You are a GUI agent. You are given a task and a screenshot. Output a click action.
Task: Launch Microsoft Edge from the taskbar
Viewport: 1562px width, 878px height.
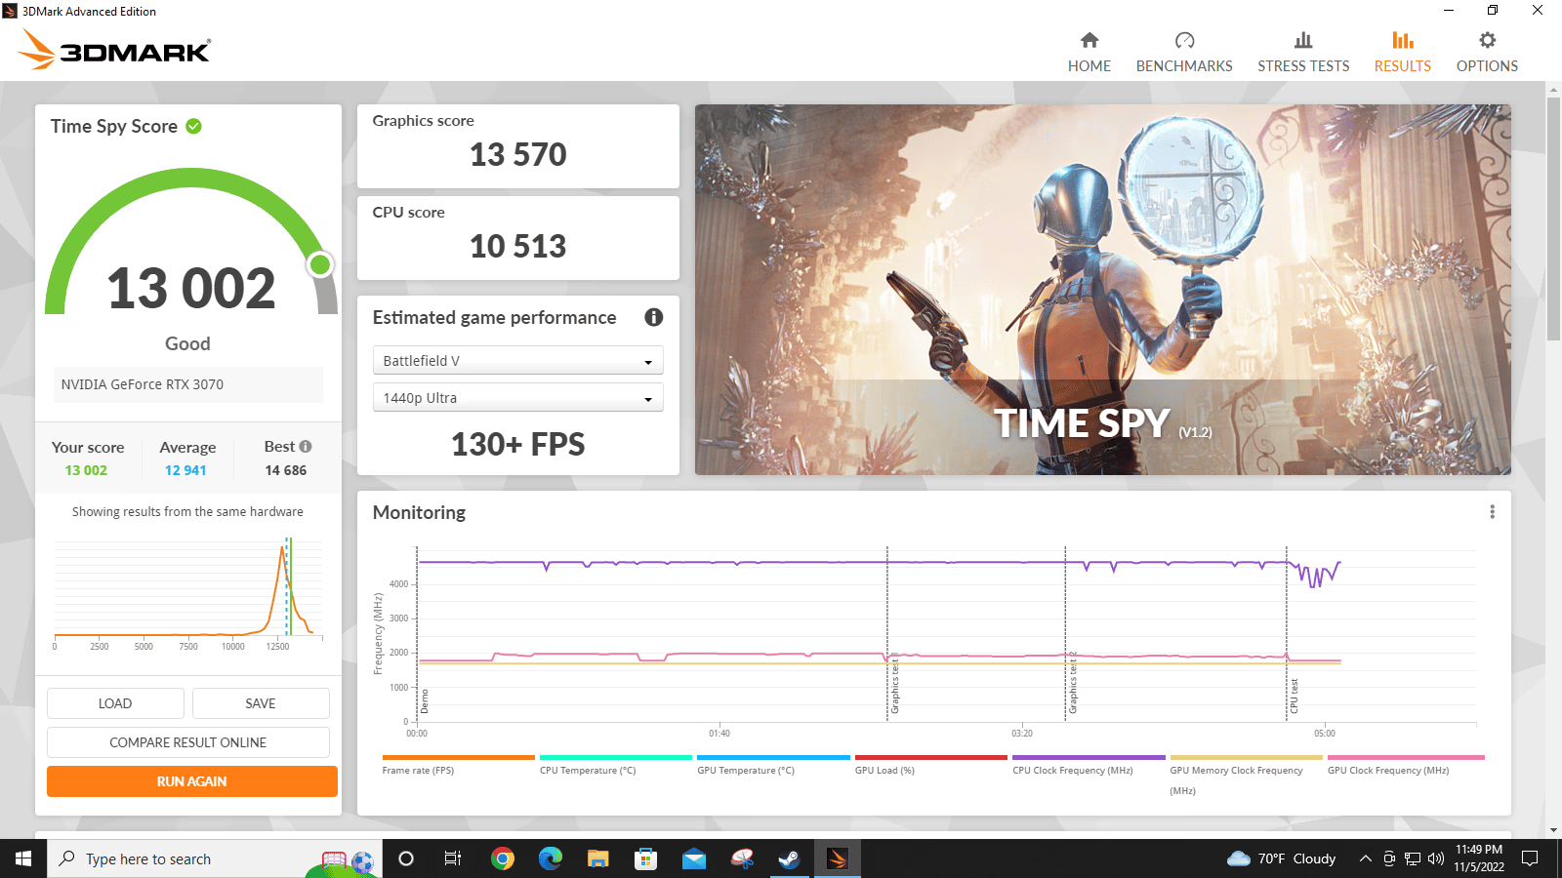tap(551, 858)
